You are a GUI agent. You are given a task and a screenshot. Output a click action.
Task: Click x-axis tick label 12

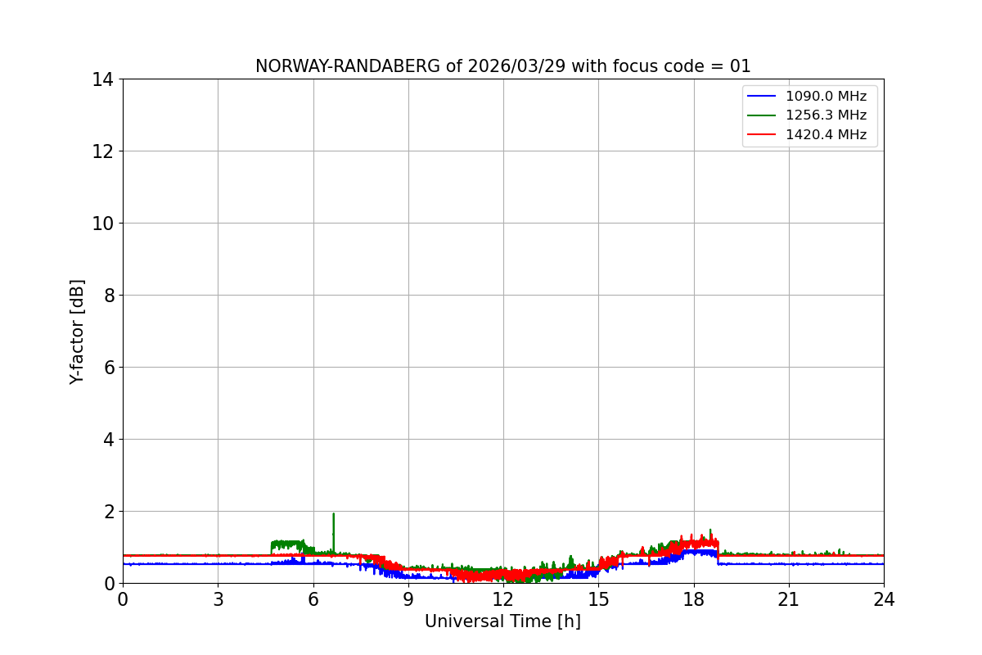click(503, 599)
